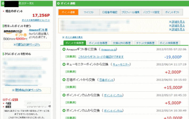Click the 忍者ポイントから交換 entry title

coord(81,80)
